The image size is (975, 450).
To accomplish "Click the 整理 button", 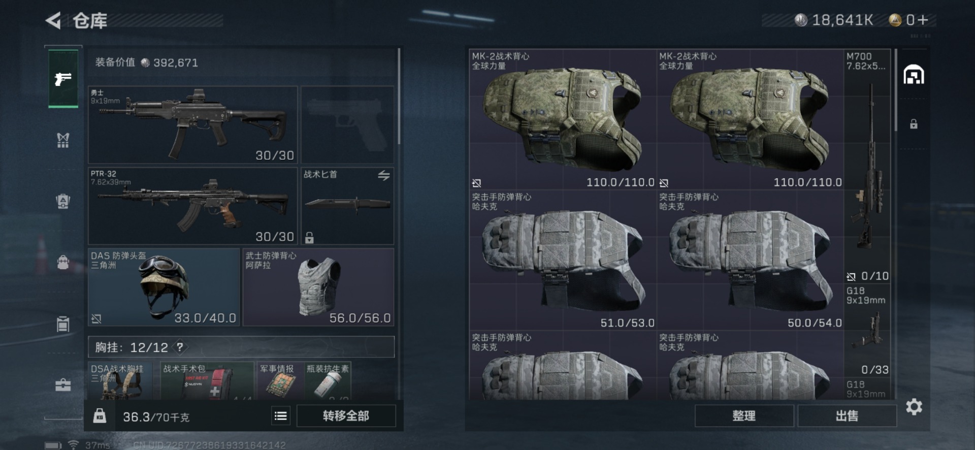I will coord(744,416).
